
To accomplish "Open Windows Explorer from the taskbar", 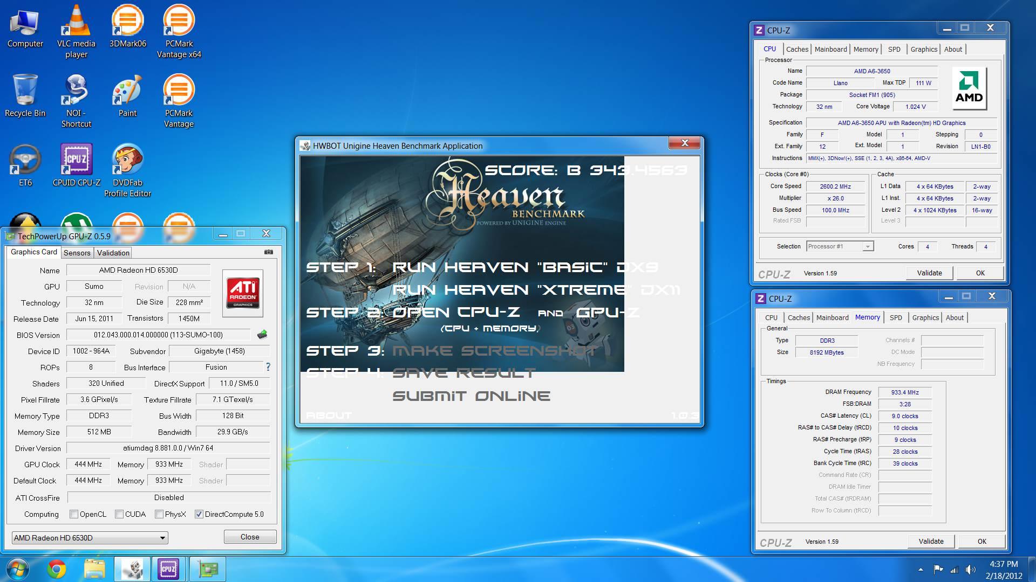I will pos(94,569).
